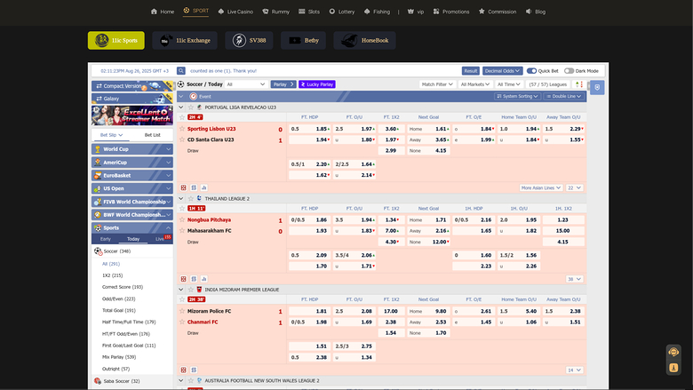Open the live chat support icon
The image size is (693, 390).
pos(673,352)
